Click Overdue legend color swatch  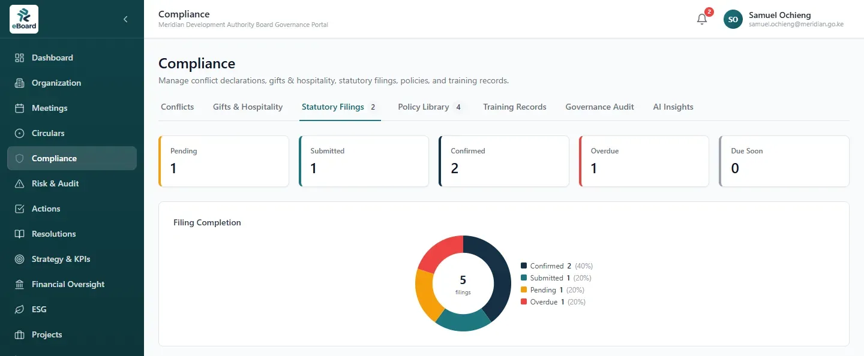524,302
